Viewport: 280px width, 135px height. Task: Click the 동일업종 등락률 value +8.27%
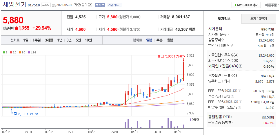point(268,123)
